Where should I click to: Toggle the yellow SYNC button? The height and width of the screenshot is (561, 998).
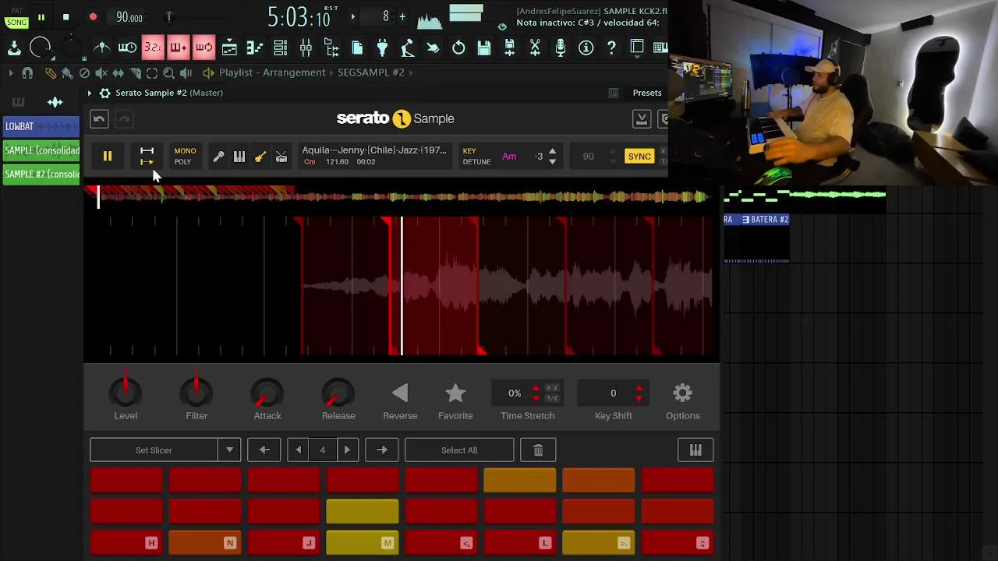click(639, 157)
